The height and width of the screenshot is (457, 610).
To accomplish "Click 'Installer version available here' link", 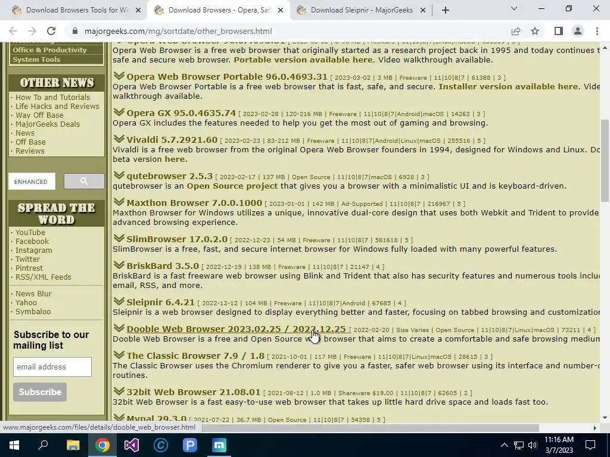I will pos(508,87).
